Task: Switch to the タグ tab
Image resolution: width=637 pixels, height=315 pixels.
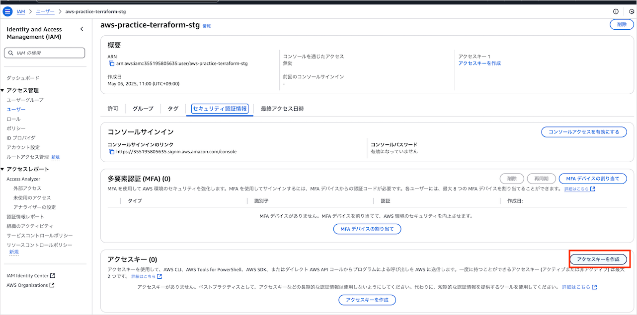Action: (x=173, y=109)
